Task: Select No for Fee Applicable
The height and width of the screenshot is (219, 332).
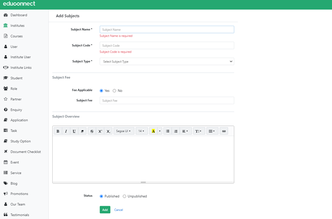Action: (x=114, y=91)
